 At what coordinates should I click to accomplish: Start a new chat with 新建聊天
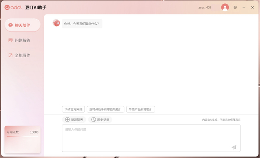tap(74, 120)
